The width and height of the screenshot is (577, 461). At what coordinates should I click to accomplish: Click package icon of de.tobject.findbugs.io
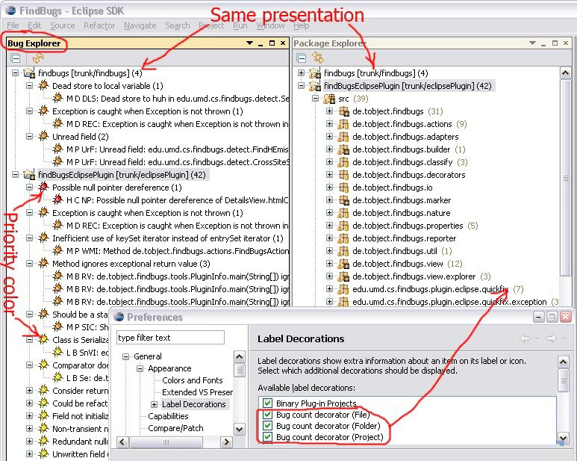pos(343,188)
